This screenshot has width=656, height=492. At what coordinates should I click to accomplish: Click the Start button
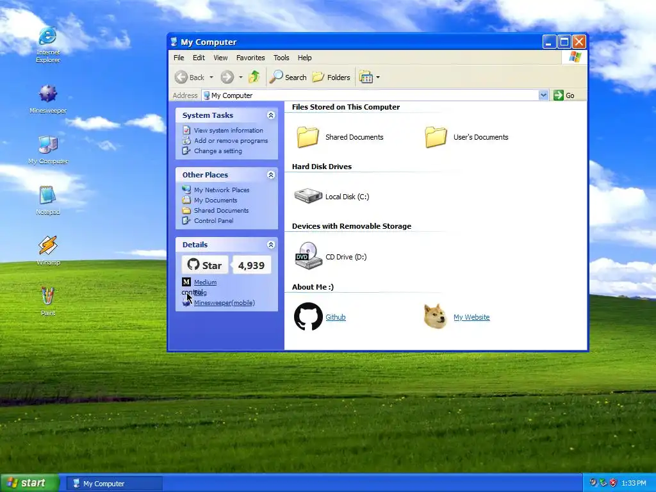tap(29, 483)
